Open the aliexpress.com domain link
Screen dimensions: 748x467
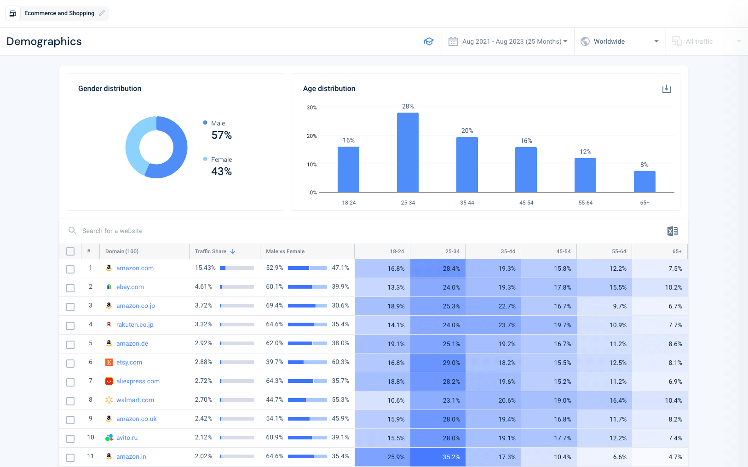coord(138,381)
